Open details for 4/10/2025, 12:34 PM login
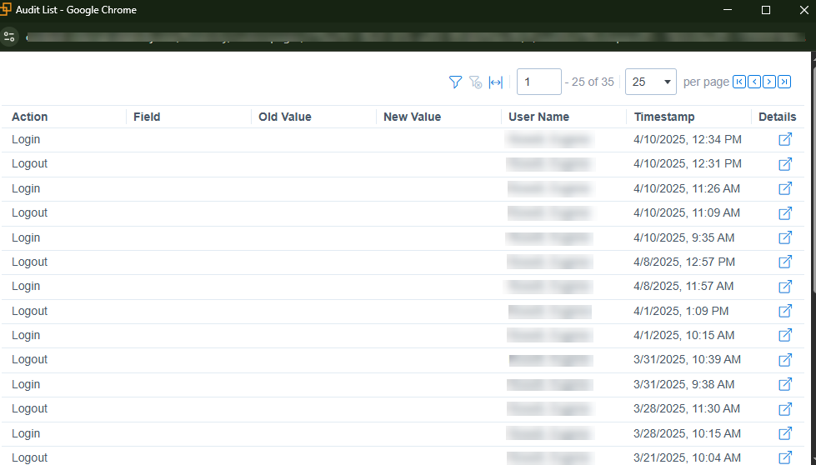The image size is (816, 465). click(x=785, y=139)
